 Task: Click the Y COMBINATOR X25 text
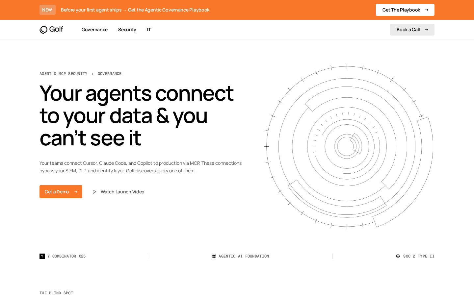click(66, 256)
